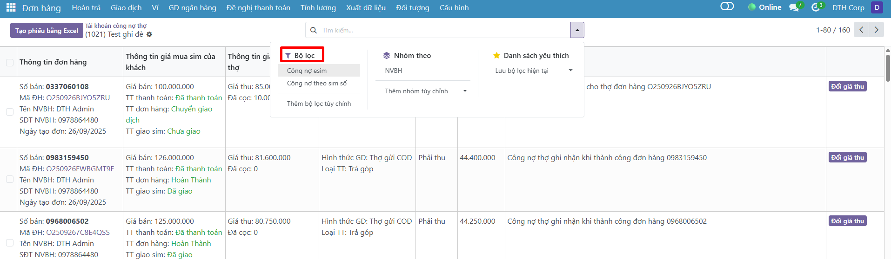Go to next page of records
891x259 pixels.
click(877, 30)
